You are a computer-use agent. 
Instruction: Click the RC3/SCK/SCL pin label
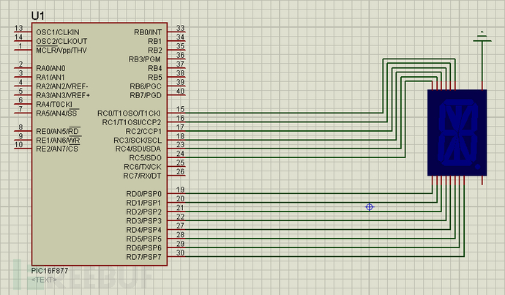(x=138, y=141)
